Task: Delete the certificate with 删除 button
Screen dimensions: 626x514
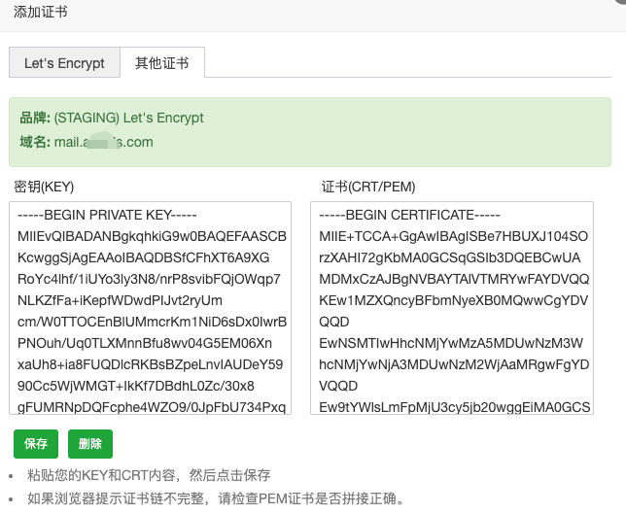Action: pyautogui.click(x=90, y=444)
